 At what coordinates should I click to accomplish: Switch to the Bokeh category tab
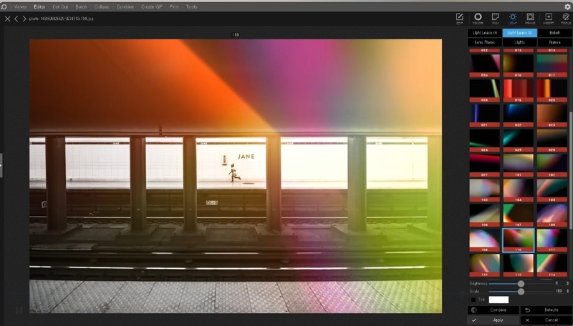point(554,33)
